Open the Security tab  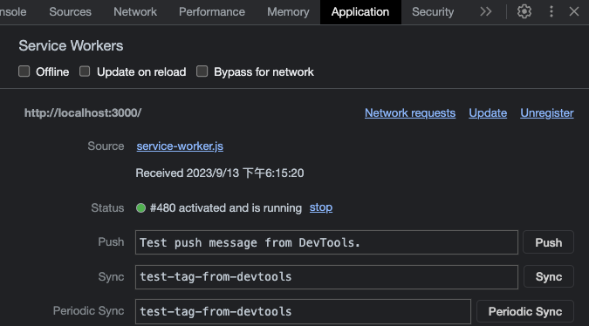click(x=433, y=12)
